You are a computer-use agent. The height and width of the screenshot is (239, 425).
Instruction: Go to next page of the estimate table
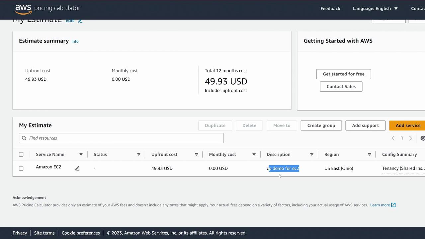coord(410,138)
